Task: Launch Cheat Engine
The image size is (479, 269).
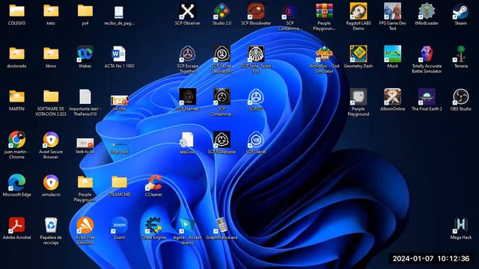Action: (x=153, y=225)
